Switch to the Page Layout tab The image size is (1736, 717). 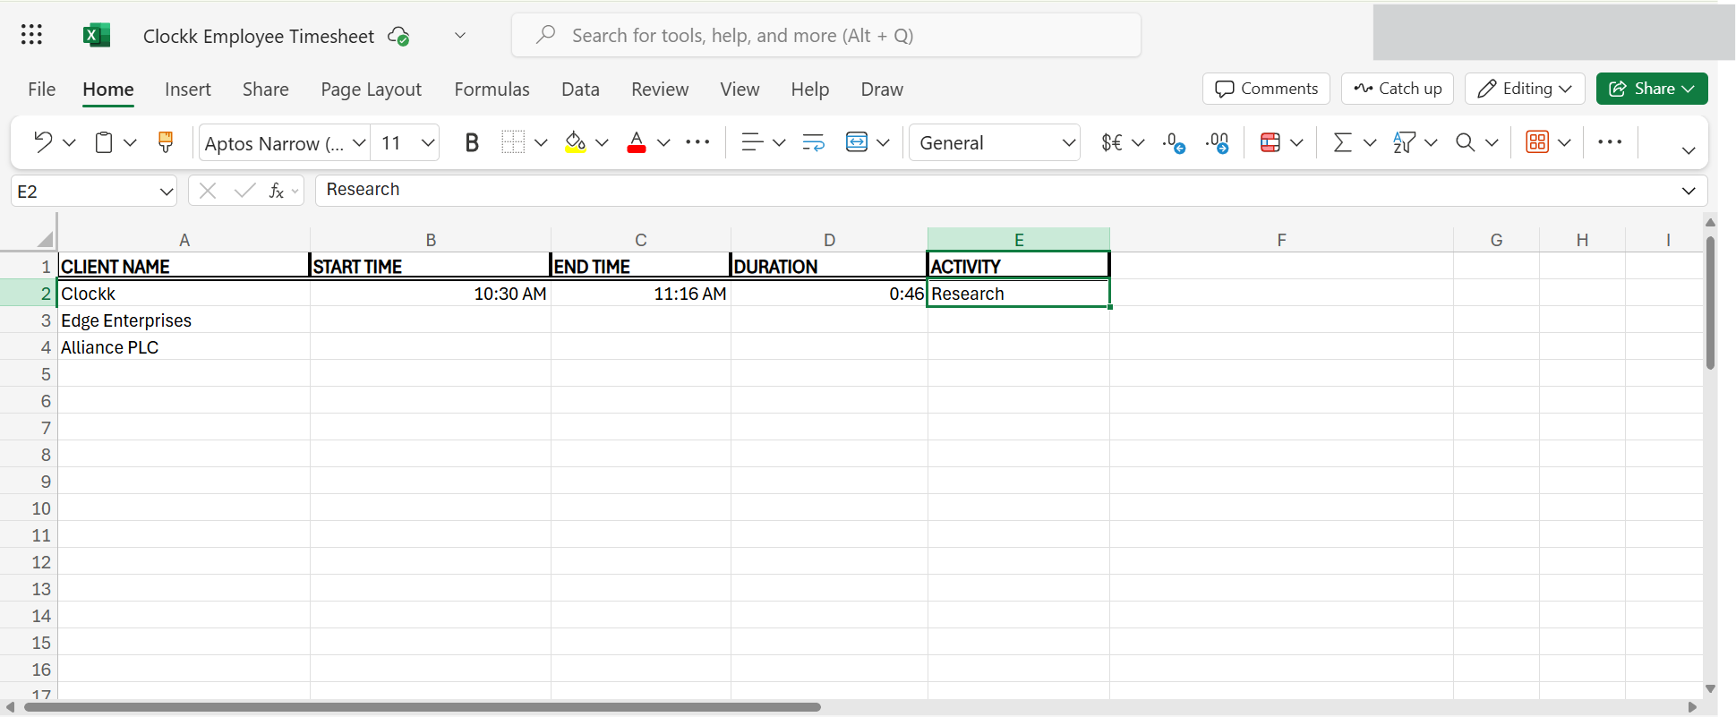coord(371,90)
